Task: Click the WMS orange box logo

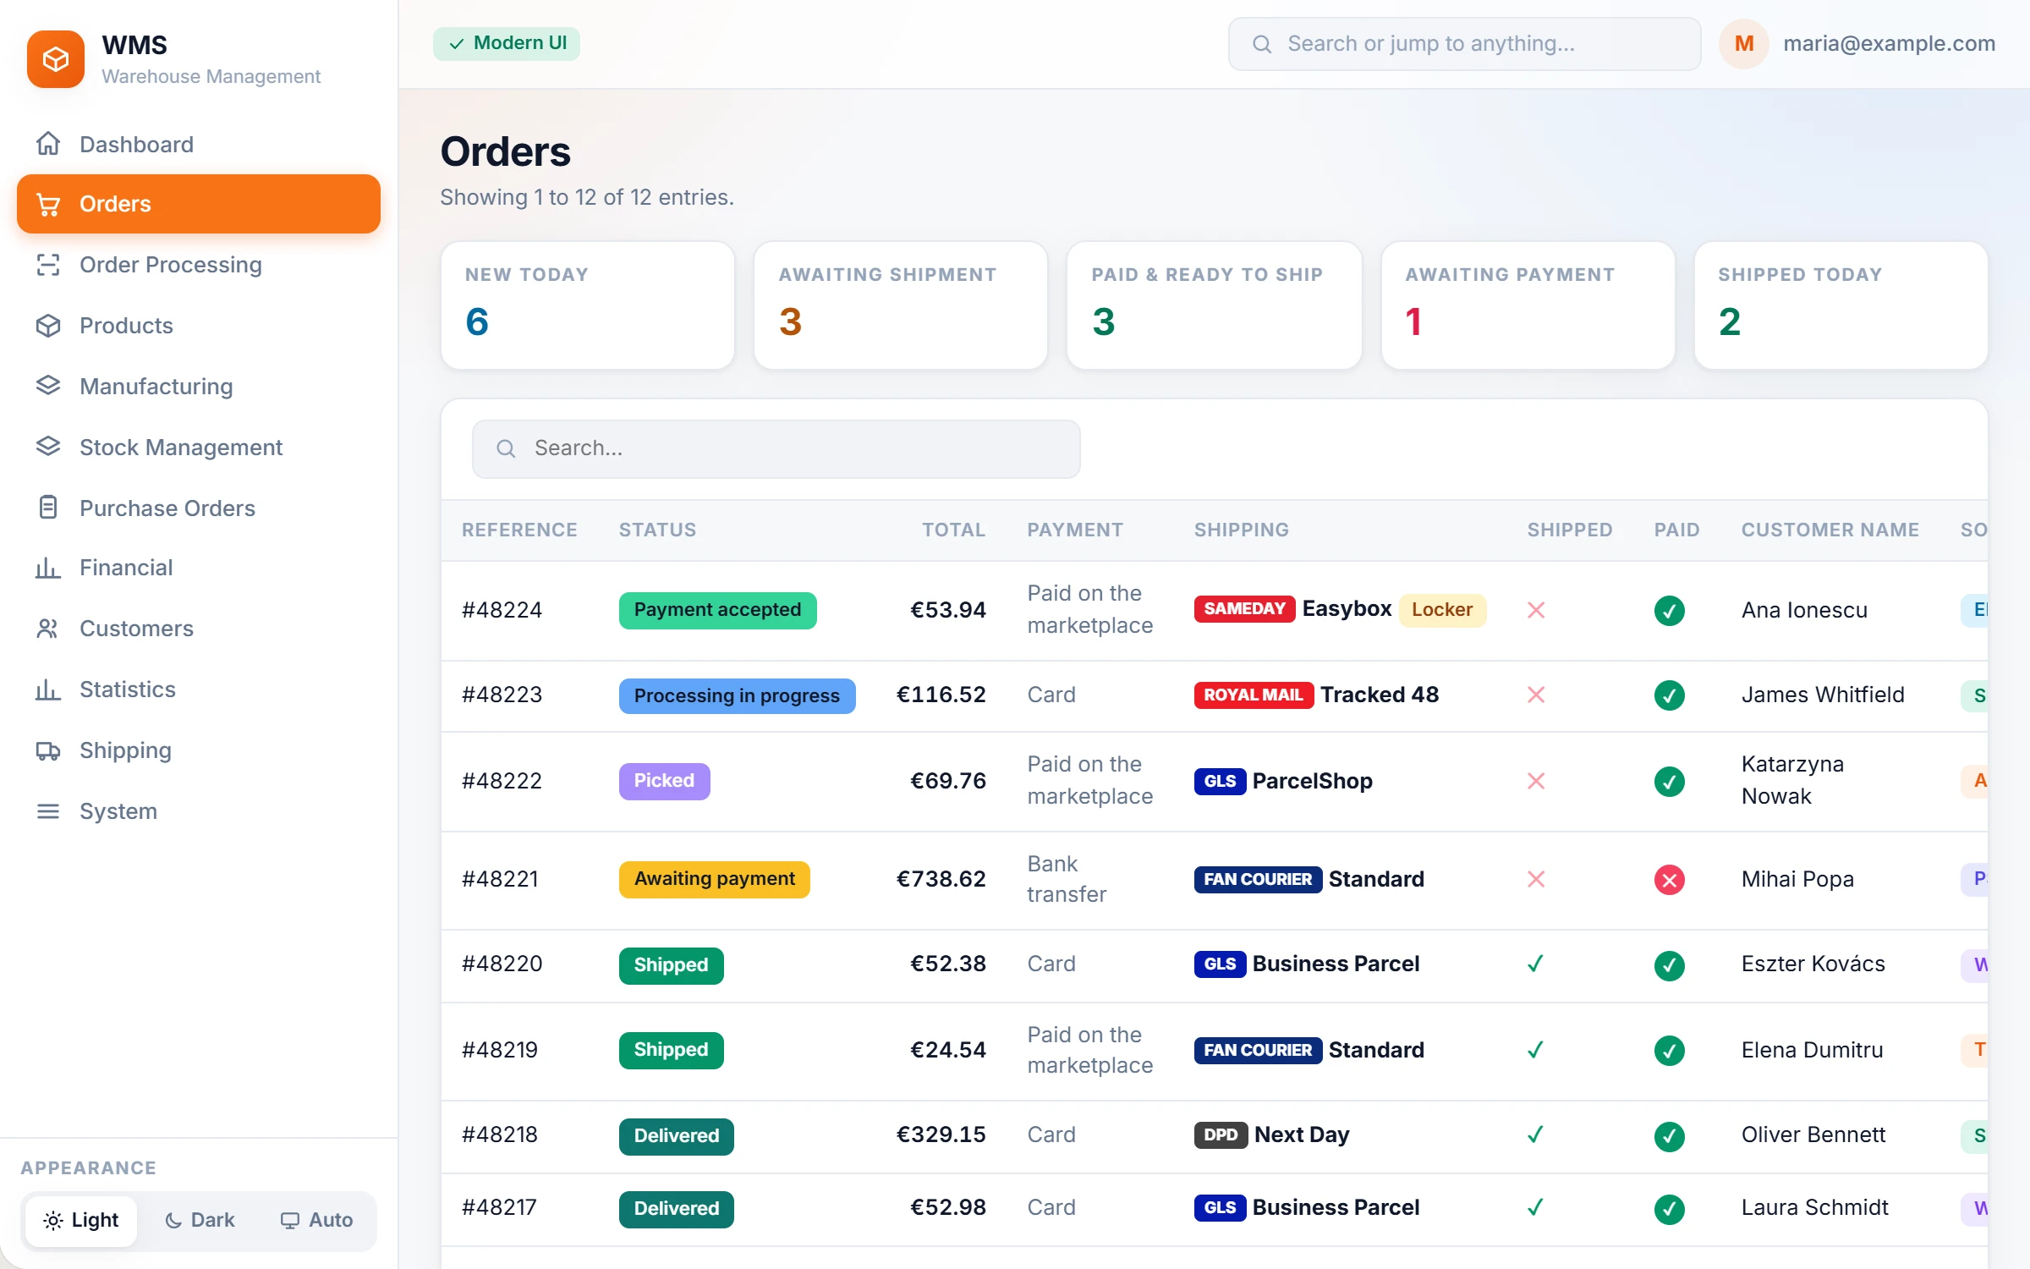Action: (x=56, y=59)
